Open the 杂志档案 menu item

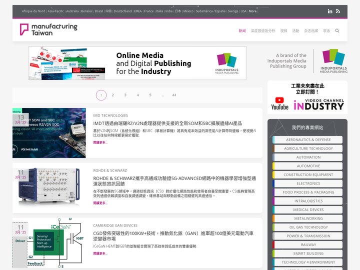click(x=311, y=31)
